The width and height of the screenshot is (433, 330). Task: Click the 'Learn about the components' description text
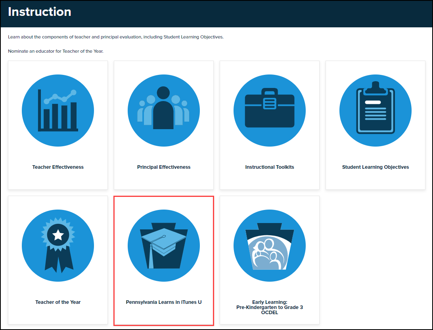tap(115, 37)
